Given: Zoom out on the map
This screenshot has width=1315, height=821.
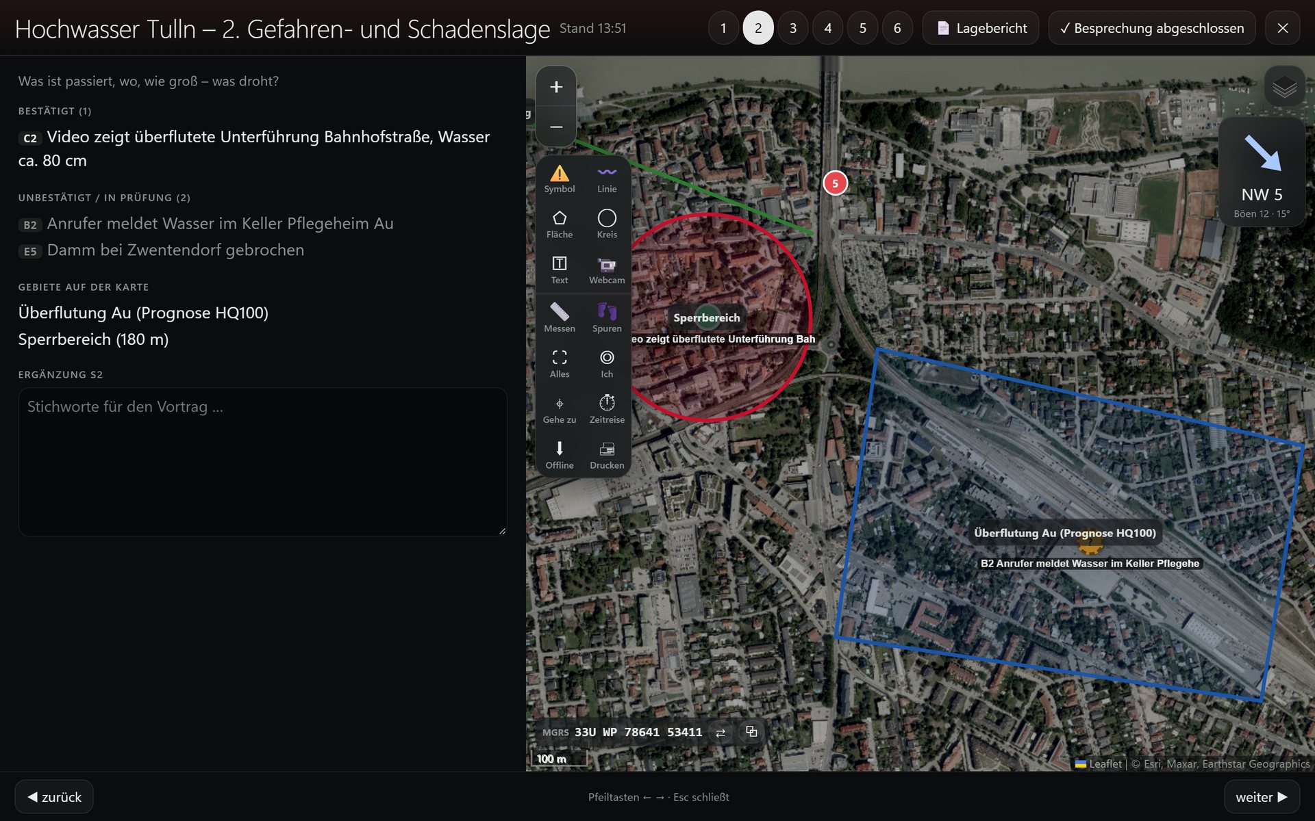Looking at the screenshot, I should (556, 127).
